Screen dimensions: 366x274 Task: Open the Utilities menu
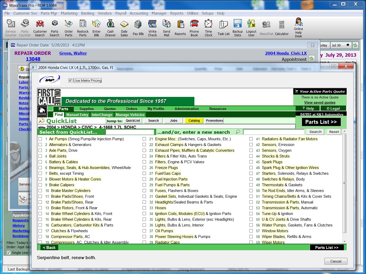[193, 13]
